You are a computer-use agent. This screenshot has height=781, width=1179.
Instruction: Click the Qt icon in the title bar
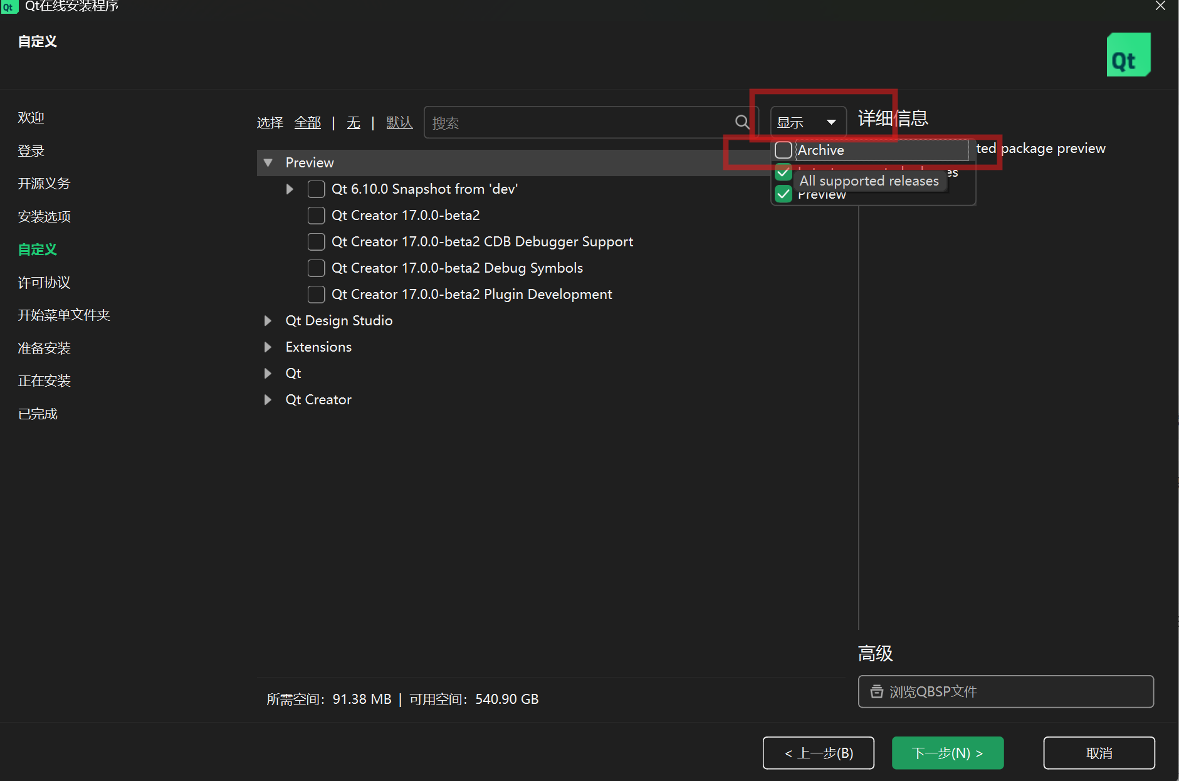[x=9, y=7]
